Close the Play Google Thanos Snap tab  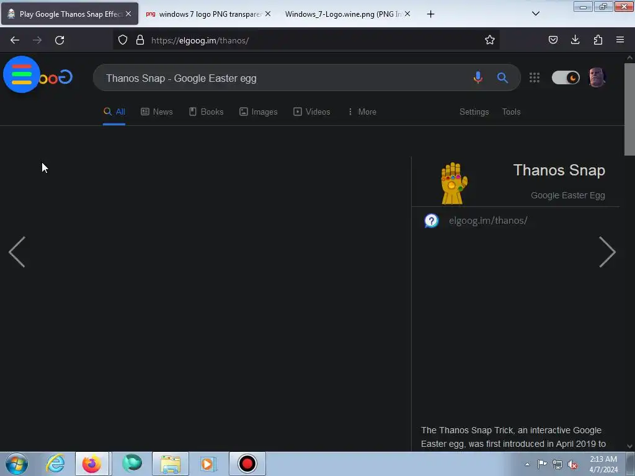point(128,14)
